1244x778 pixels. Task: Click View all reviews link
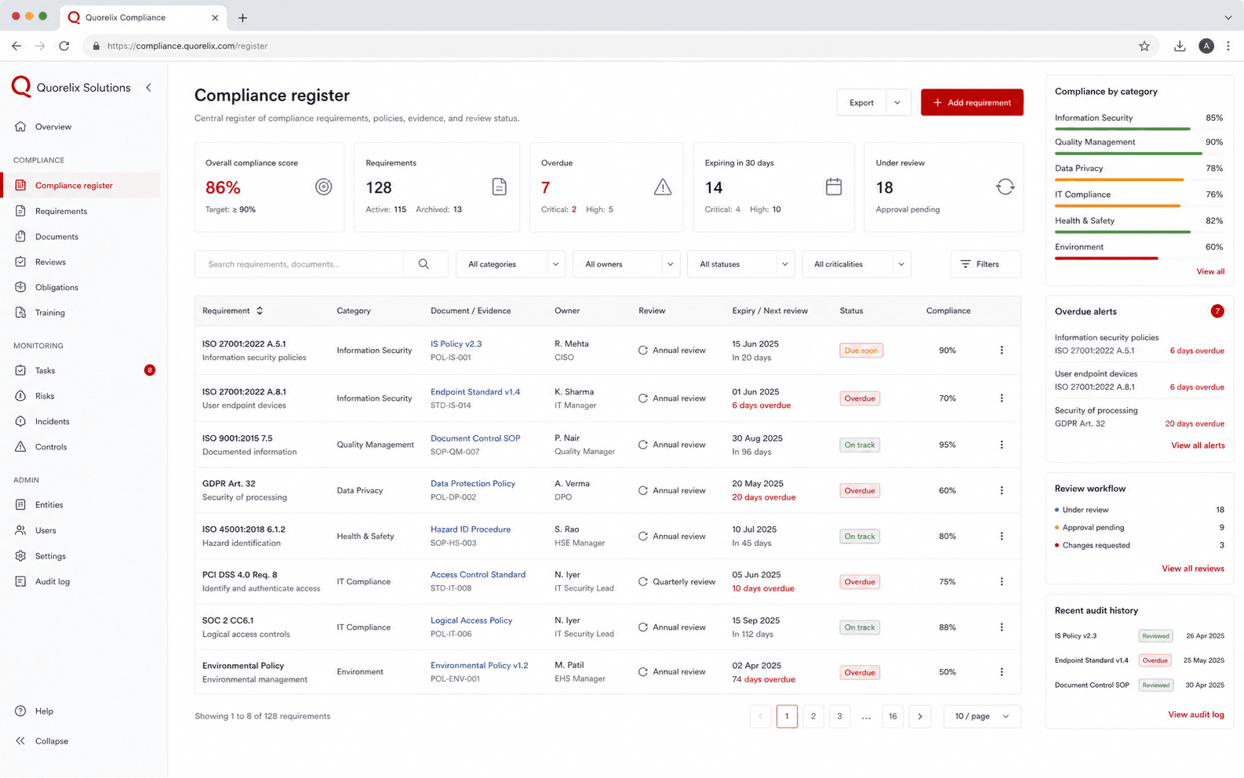click(1192, 569)
